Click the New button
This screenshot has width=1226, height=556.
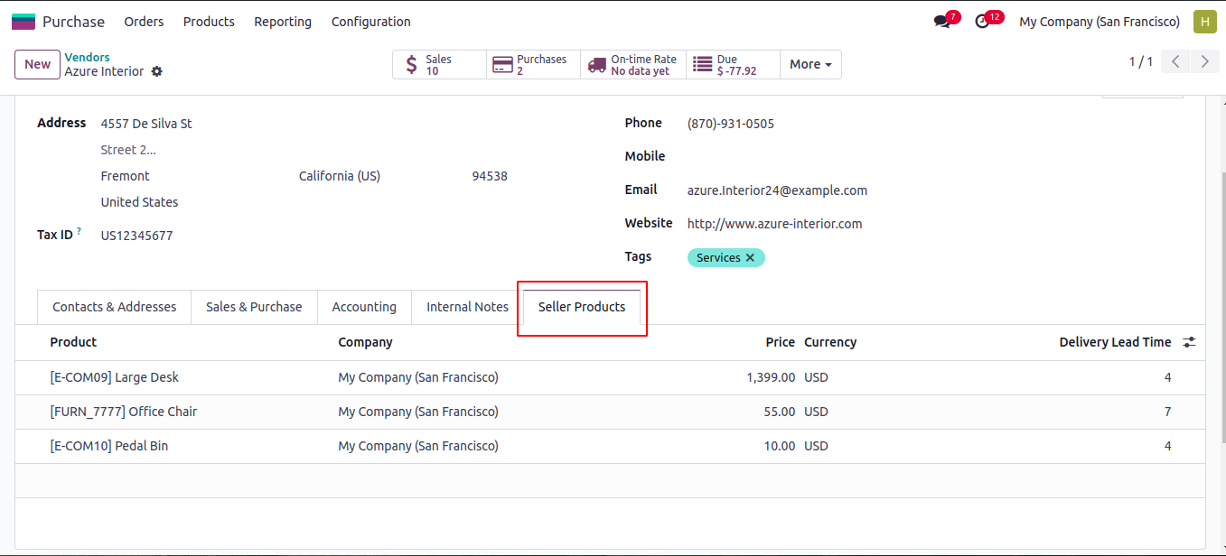pyautogui.click(x=37, y=64)
